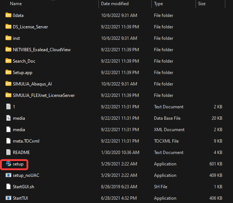Click the README text document icon
Screen dimensions: 233x203
(8, 153)
